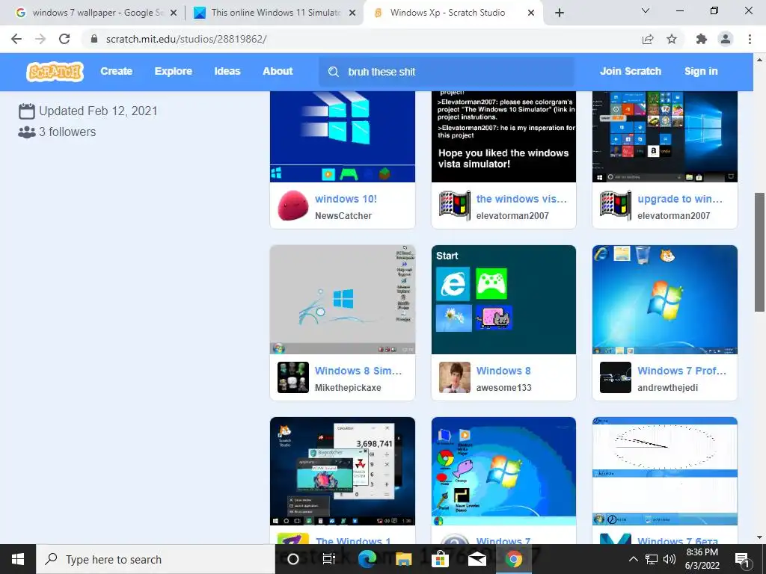
Task: Click elevatorman2007 avatar on upgrade to win card
Action: point(616,206)
